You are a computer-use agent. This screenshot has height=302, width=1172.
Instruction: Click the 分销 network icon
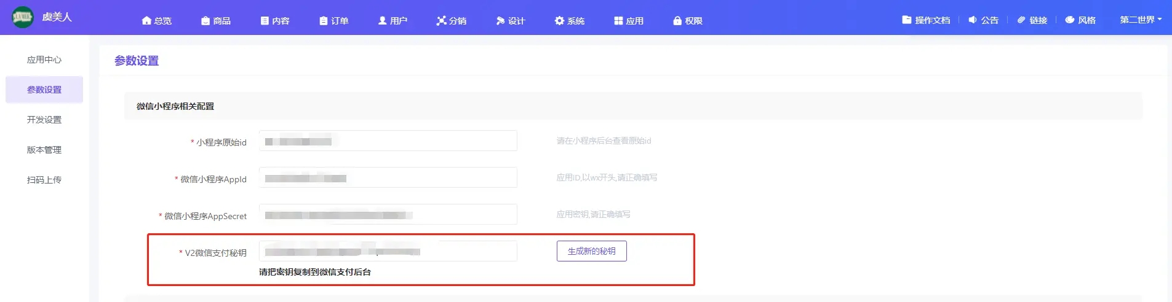441,21
